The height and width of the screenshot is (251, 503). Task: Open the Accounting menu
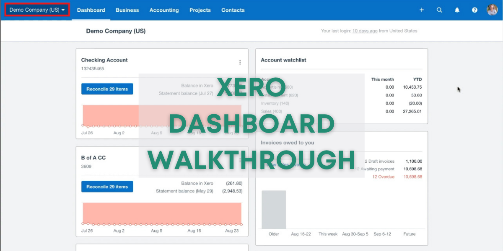point(164,10)
